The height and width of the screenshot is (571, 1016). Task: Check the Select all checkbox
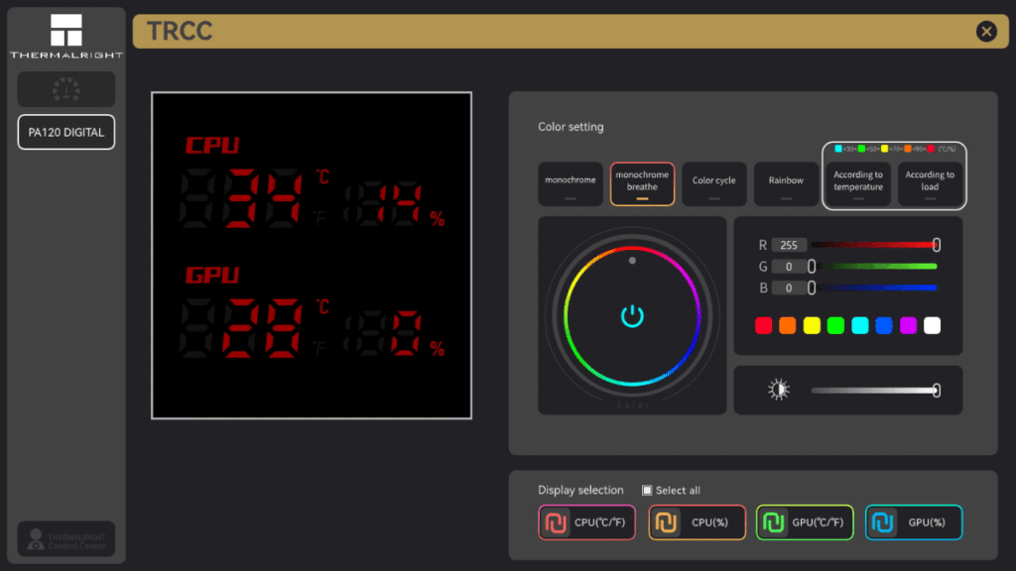click(x=647, y=490)
